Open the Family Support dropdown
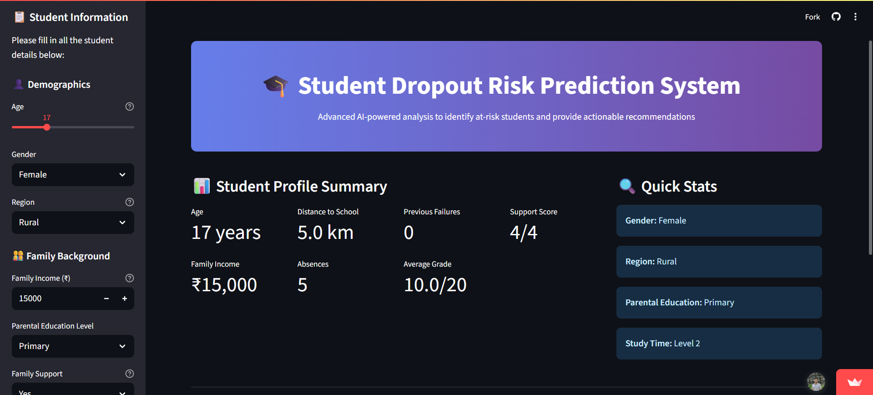 pos(73,390)
